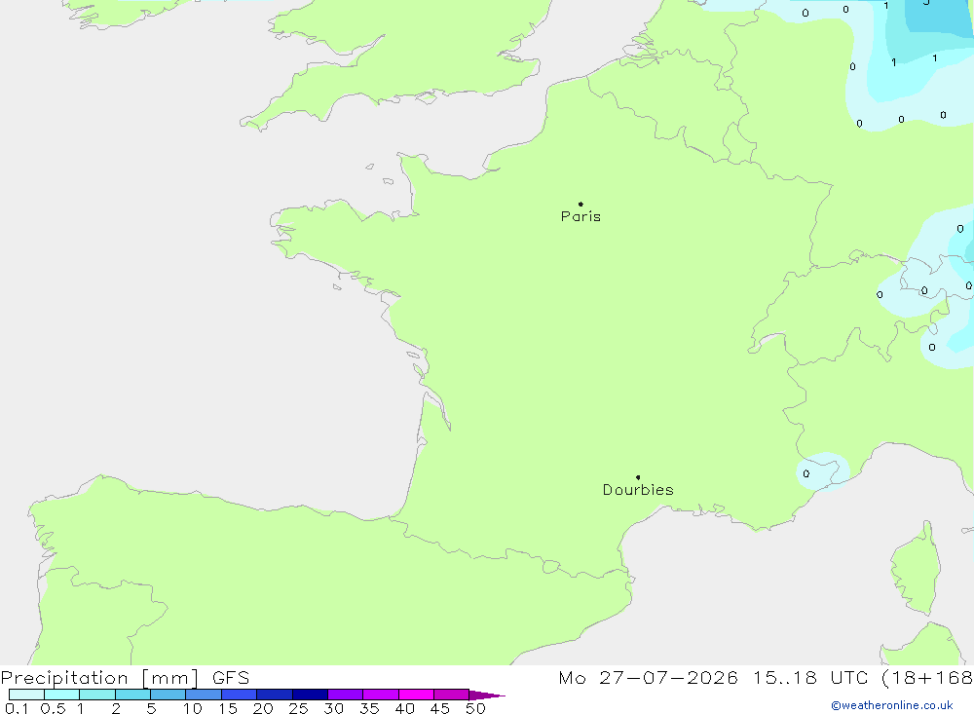Click the '0.5' legend scale number
This screenshot has width=974, height=714.
point(53,708)
